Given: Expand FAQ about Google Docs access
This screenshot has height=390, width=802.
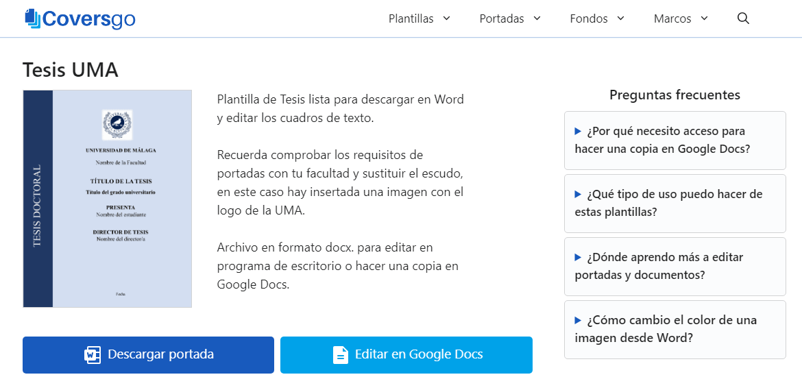Looking at the screenshot, I should [675, 140].
